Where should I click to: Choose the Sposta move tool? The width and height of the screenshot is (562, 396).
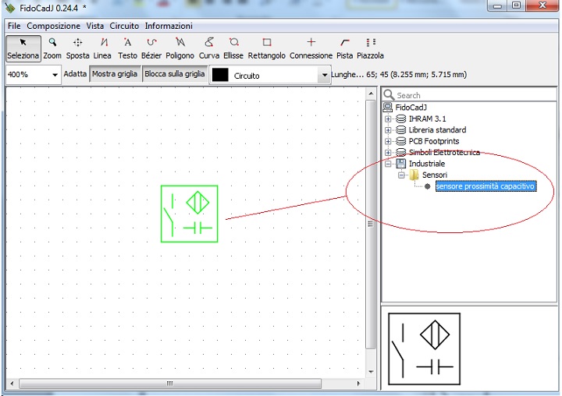[77, 48]
